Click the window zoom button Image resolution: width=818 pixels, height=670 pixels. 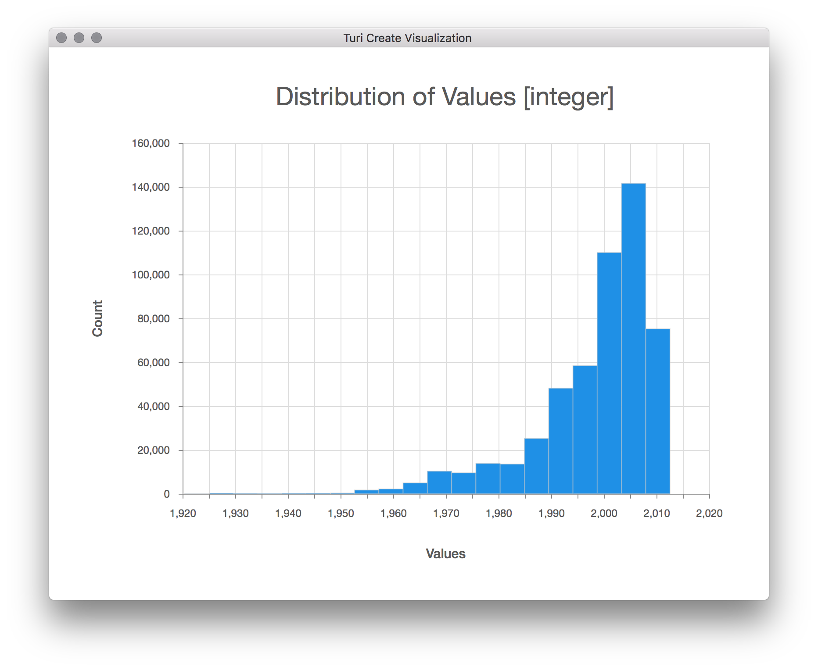click(x=97, y=38)
